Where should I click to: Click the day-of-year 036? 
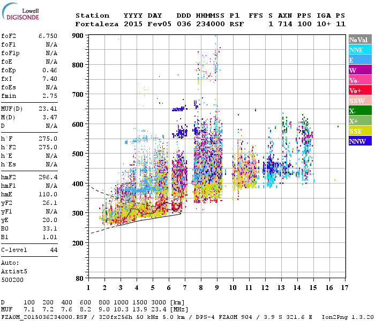point(184,24)
